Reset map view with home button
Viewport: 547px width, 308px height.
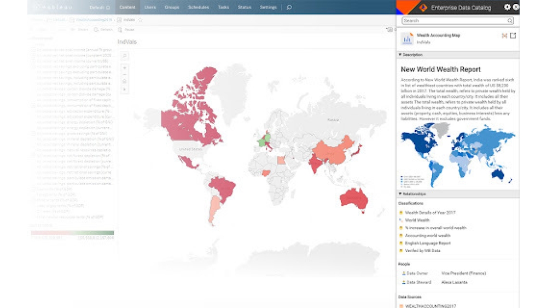[125, 82]
